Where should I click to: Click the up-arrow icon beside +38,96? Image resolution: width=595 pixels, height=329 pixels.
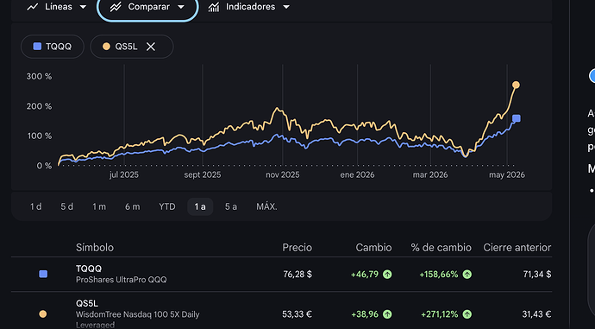pos(387,314)
